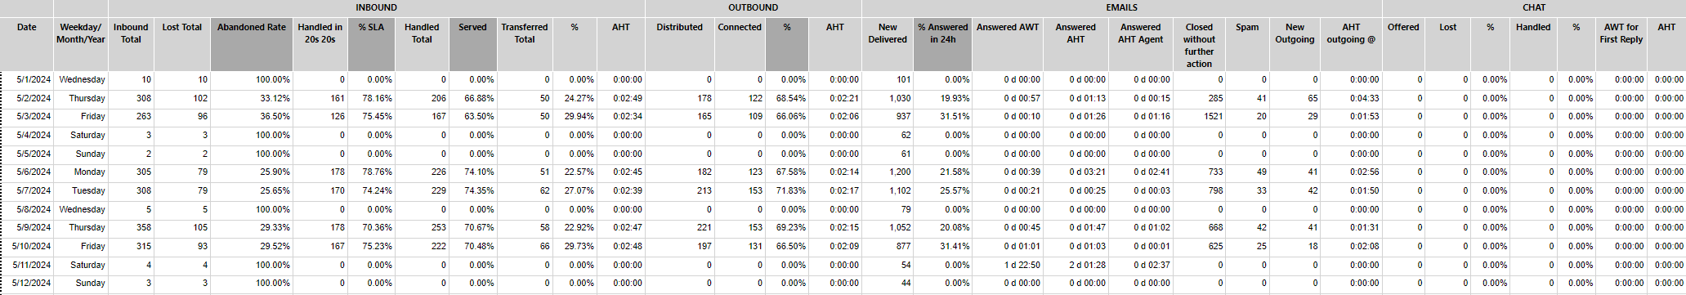Image resolution: width=1686 pixels, height=295 pixels.
Task: Click the Tuesday weekday cell
Action: pos(81,191)
